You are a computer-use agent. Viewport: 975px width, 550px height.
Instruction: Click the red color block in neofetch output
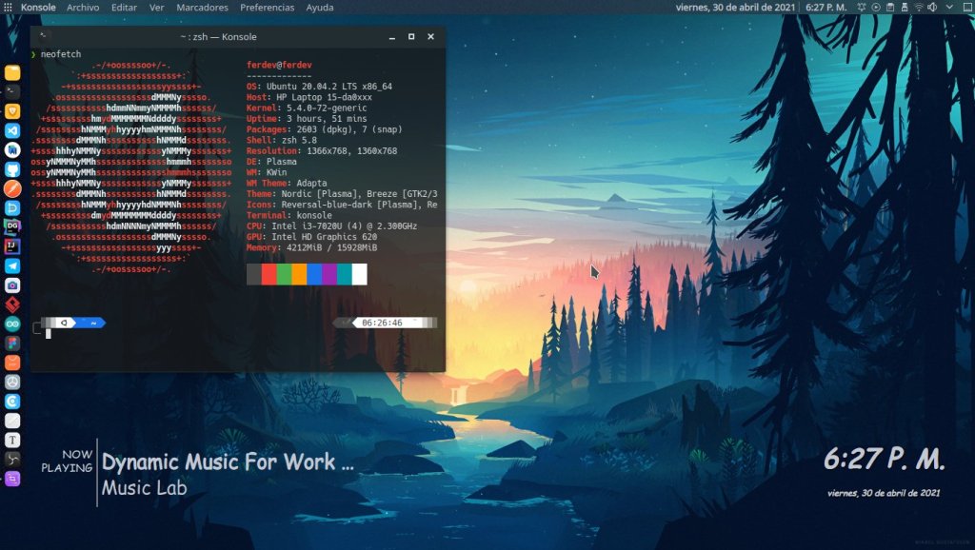(x=269, y=274)
